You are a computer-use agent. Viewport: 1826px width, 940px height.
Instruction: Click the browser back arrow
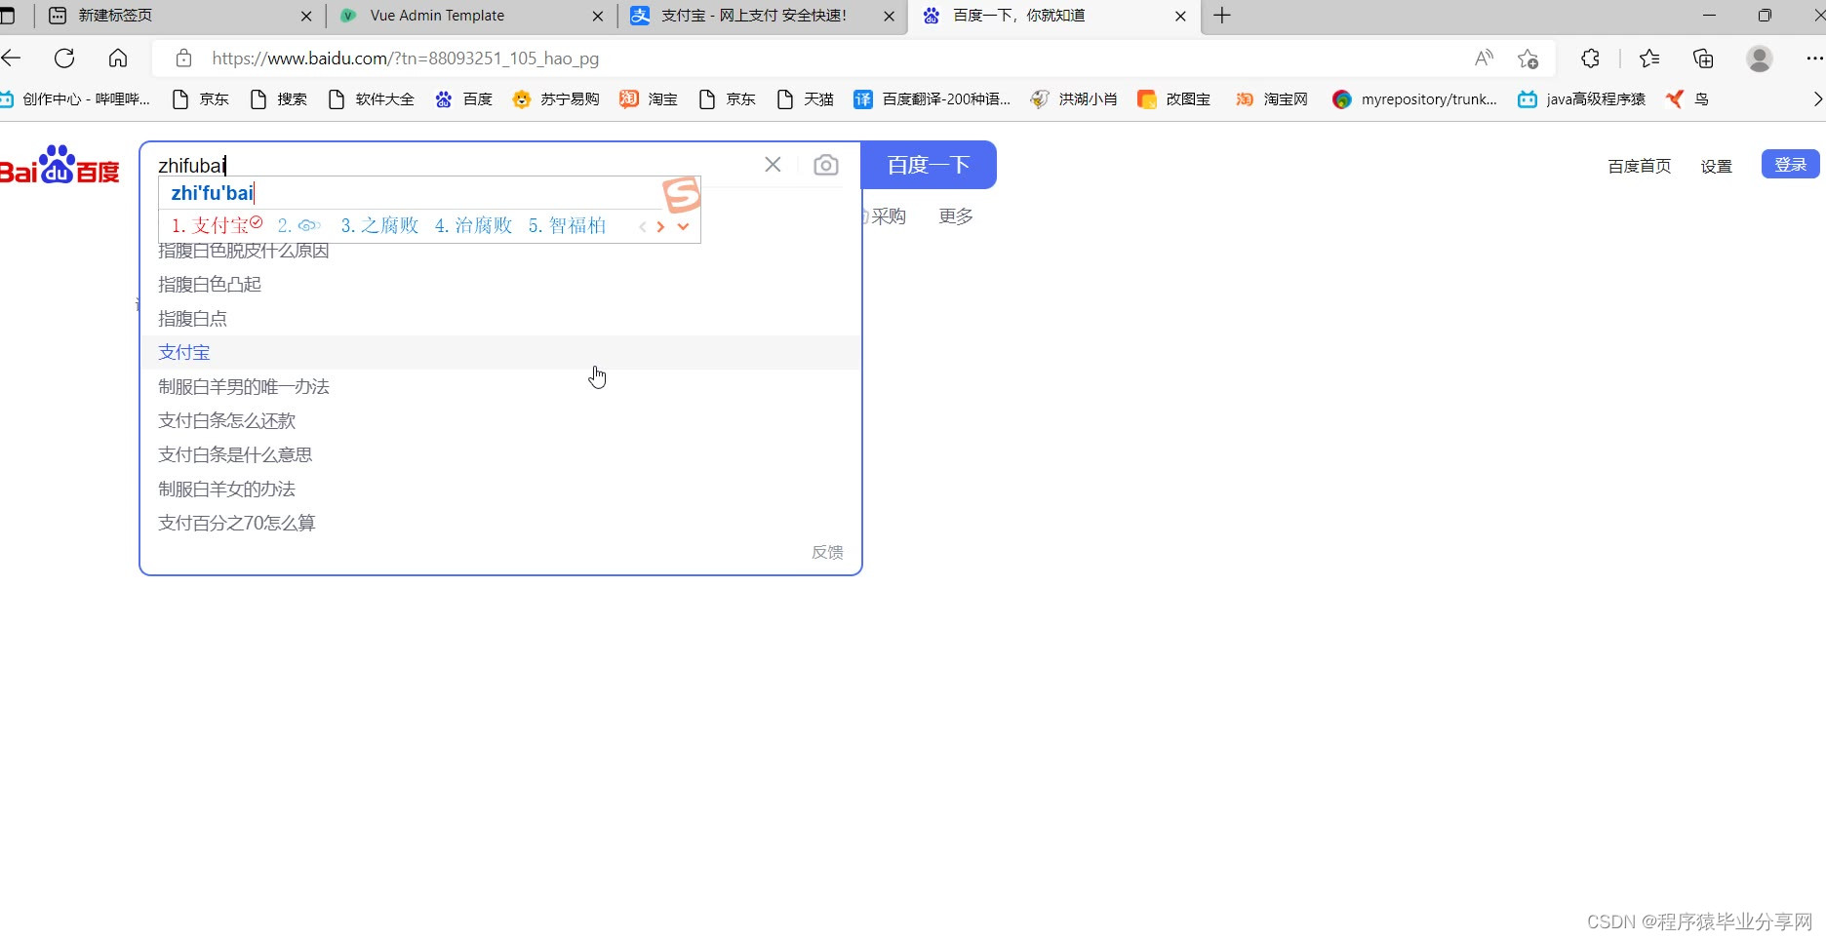pos(11,59)
